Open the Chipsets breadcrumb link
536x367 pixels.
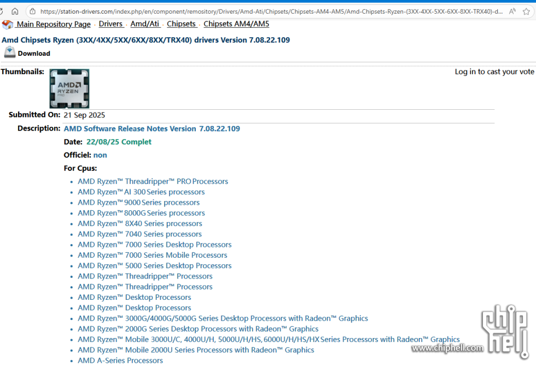coord(181,24)
